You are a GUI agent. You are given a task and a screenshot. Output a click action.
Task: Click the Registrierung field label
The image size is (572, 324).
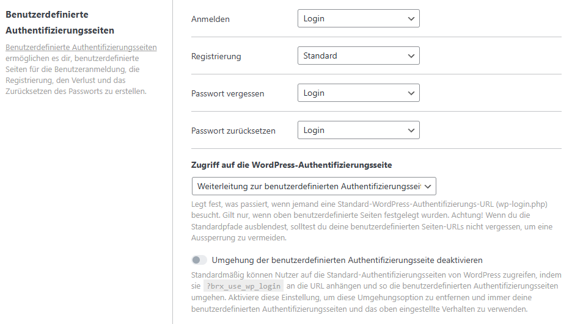pos(216,57)
